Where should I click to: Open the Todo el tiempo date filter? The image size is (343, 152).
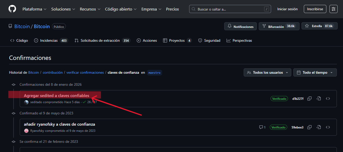click(315, 73)
